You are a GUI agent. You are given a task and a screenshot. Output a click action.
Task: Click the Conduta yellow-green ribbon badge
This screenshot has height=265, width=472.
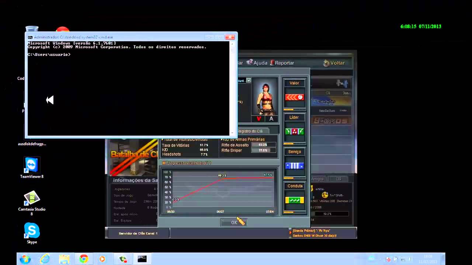[x=294, y=200]
